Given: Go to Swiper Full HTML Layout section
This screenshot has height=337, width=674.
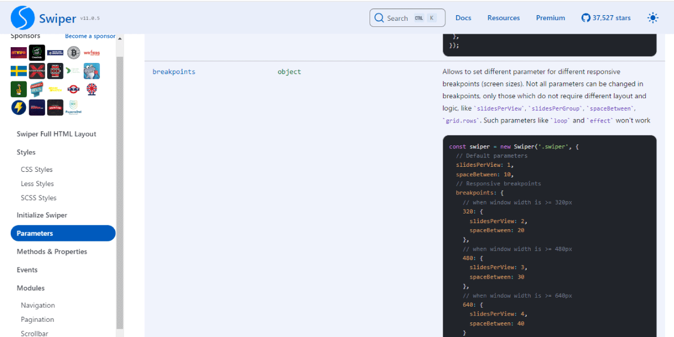Looking at the screenshot, I should tap(57, 134).
